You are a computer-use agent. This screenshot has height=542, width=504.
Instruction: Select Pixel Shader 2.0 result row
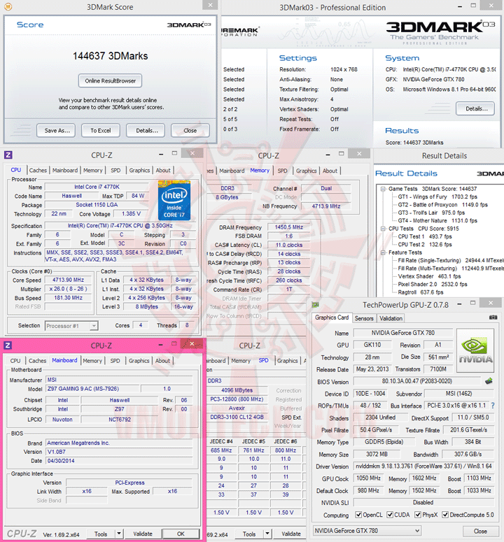[x=433, y=284]
